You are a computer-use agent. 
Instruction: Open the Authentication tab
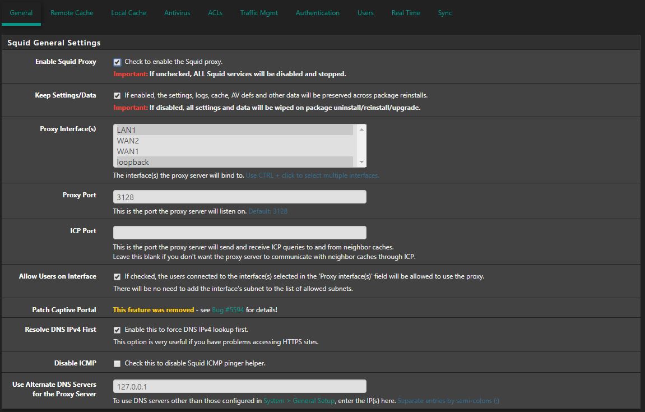[x=318, y=13]
